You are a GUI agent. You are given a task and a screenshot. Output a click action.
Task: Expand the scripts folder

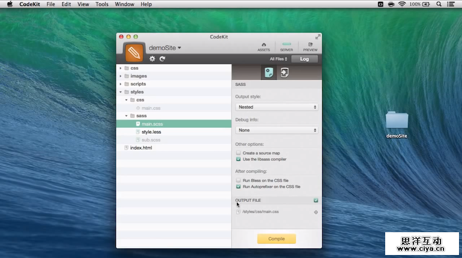click(121, 84)
